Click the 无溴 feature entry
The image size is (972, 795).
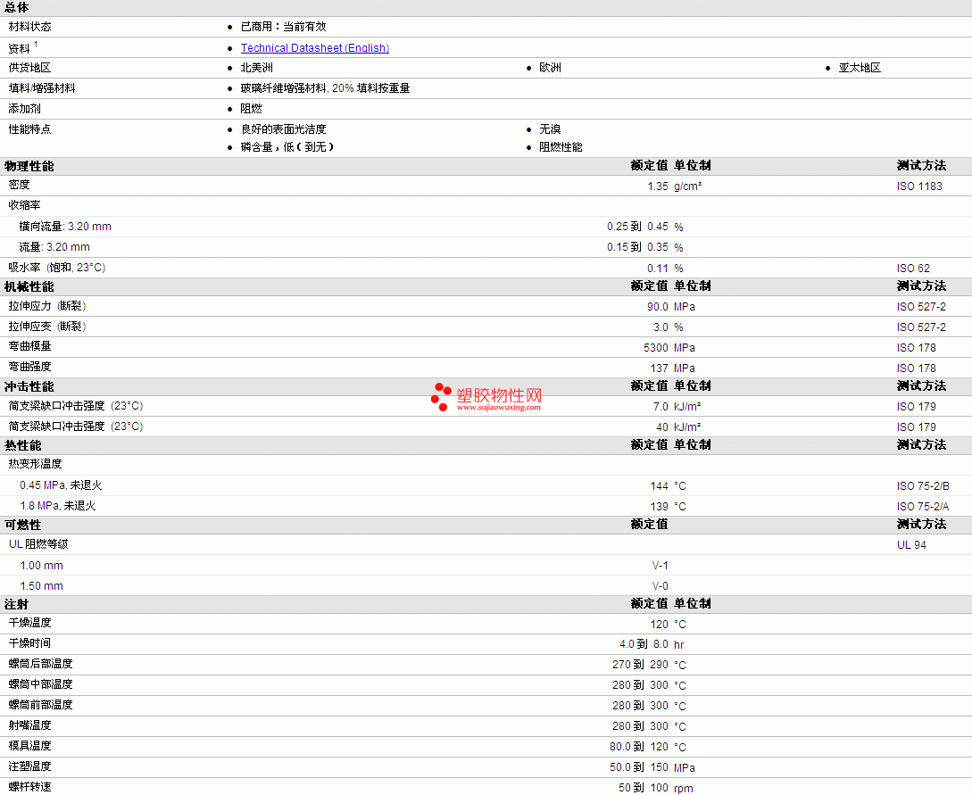[x=551, y=128]
